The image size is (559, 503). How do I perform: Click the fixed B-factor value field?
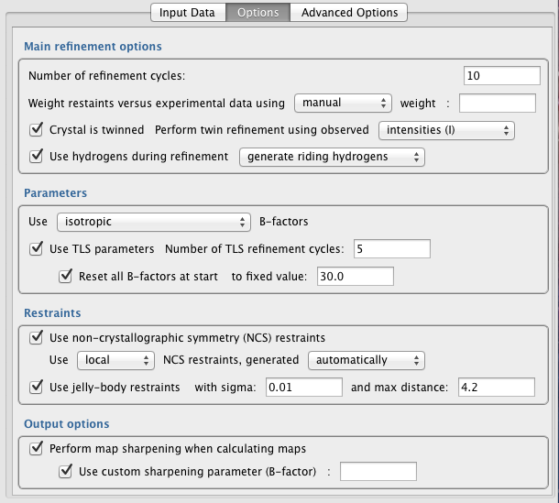[x=355, y=276]
